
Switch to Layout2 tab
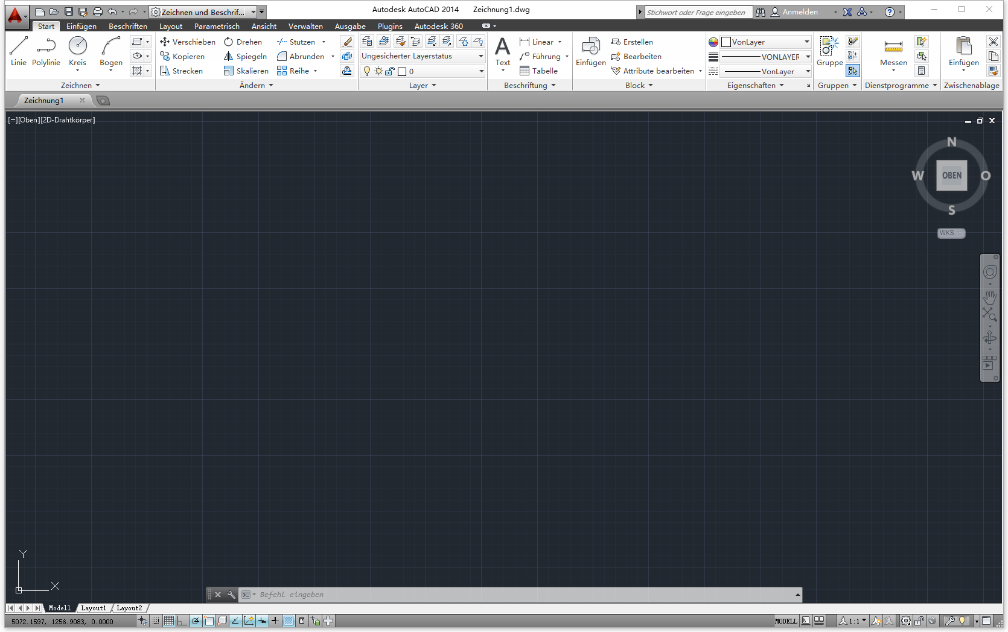(x=129, y=608)
